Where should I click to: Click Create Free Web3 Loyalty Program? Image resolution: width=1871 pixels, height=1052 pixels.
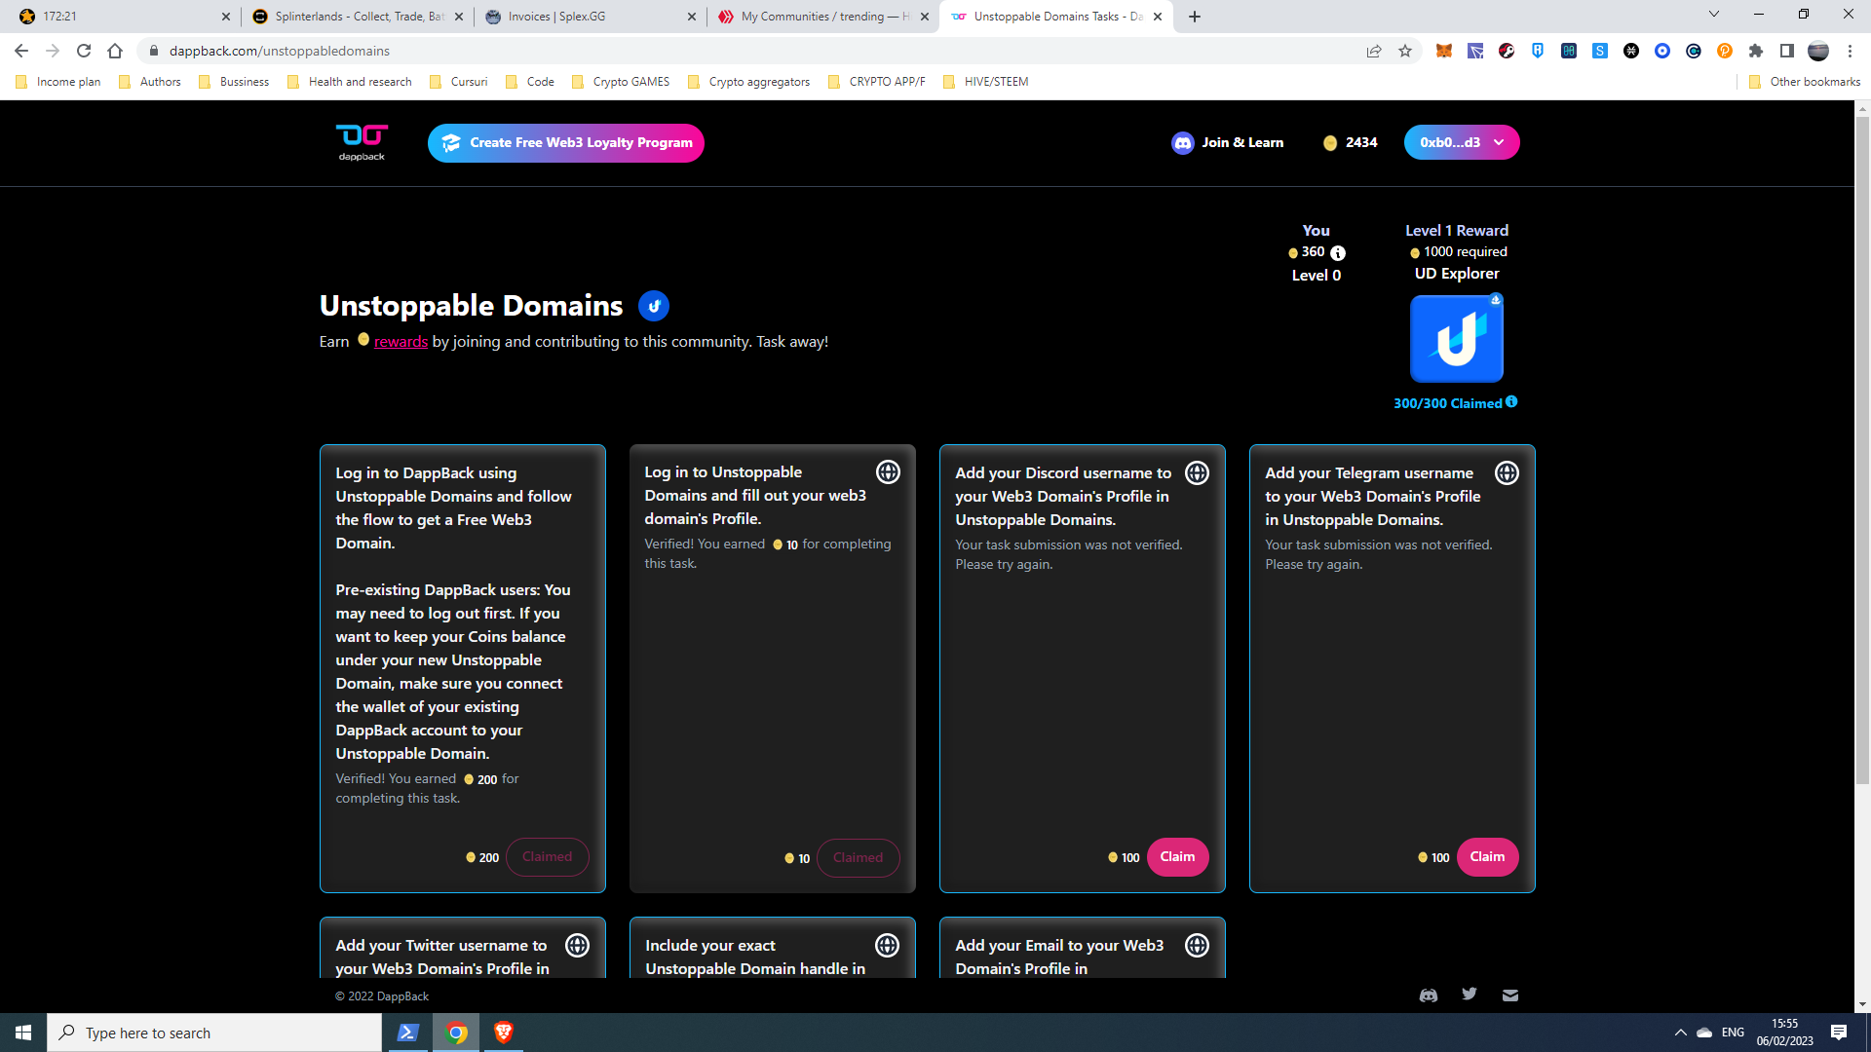click(x=566, y=143)
